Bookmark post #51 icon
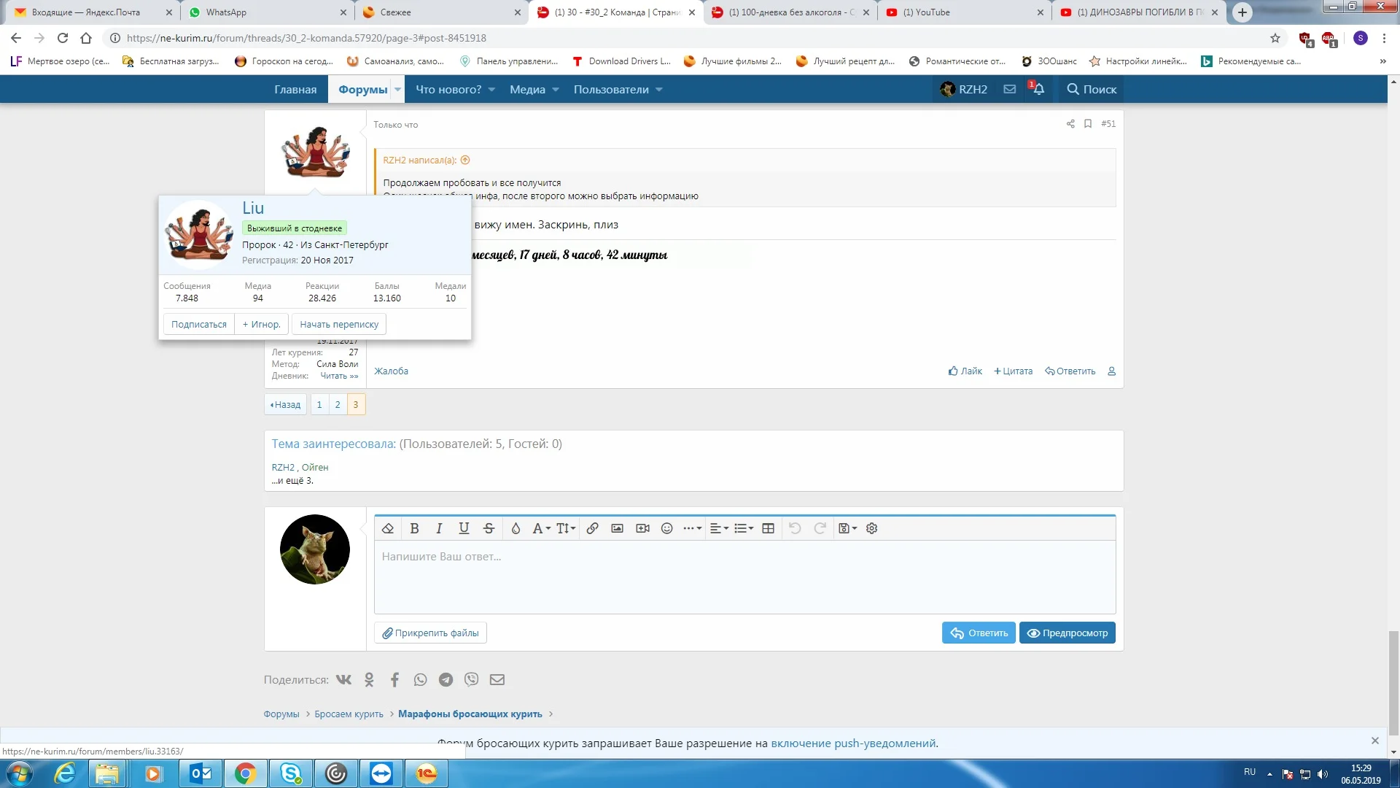1400x788 pixels. click(x=1087, y=124)
